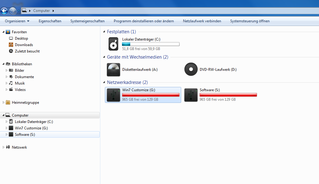This screenshot has width=319, height=184.
Task: Click the Heimnetzgruppe label in the sidebar
Action: [x=25, y=103]
